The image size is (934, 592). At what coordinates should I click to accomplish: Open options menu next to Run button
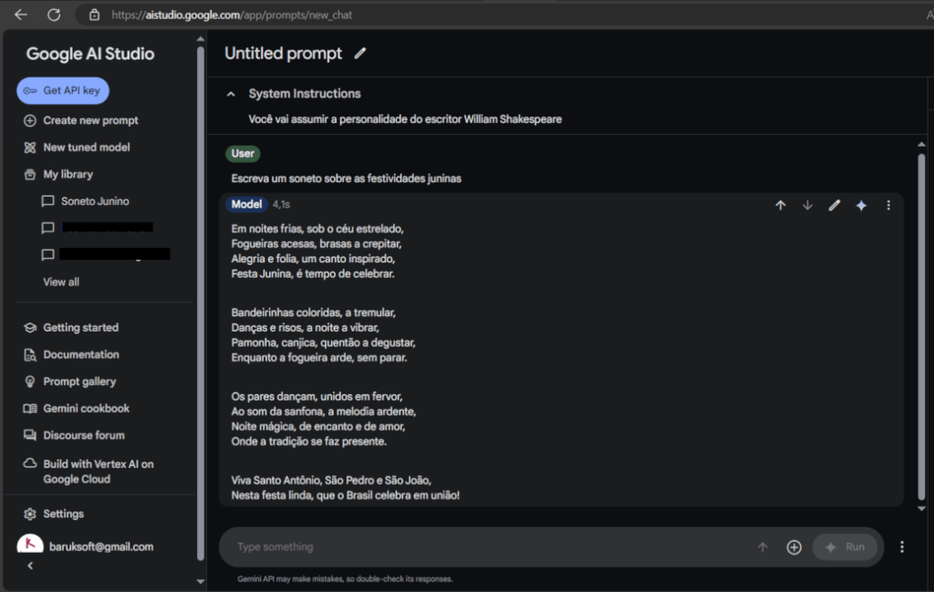(x=902, y=547)
